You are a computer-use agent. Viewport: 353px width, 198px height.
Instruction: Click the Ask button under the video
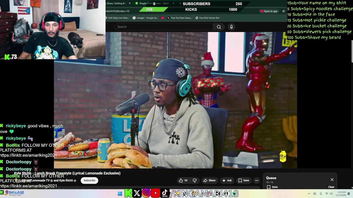[x=227, y=180]
